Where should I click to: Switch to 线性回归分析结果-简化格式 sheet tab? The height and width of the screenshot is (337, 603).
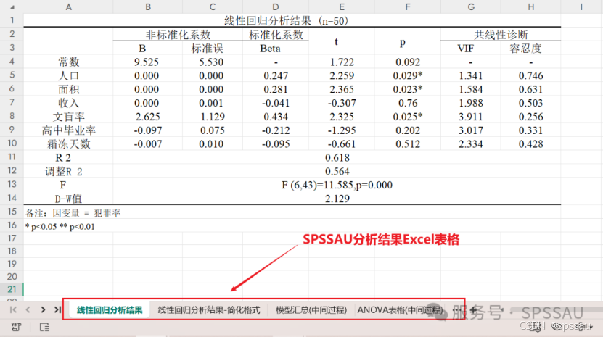coord(209,309)
